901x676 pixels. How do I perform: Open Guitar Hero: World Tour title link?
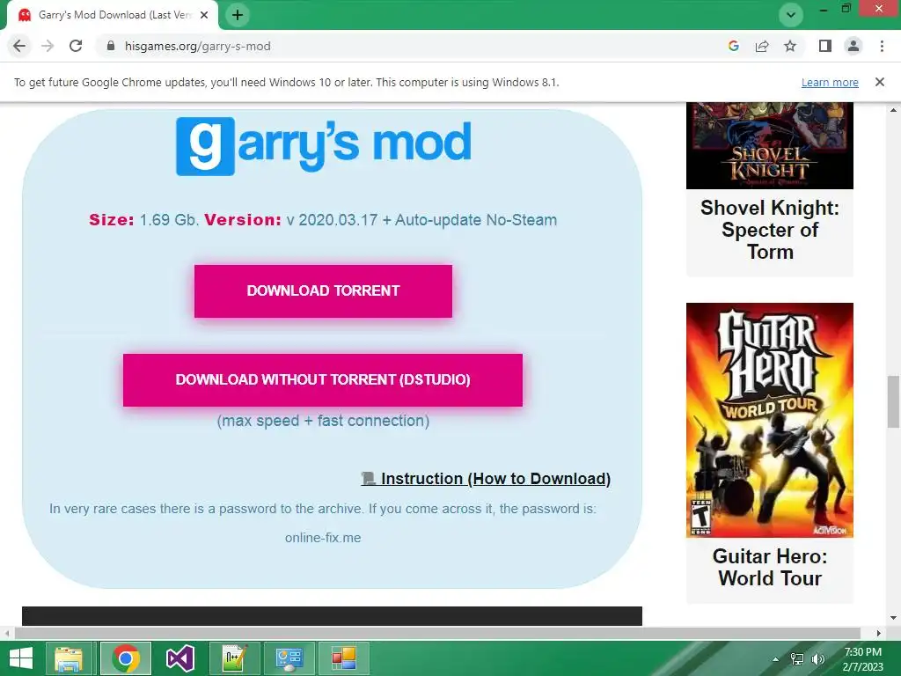pyautogui.click(x=769, y=568)
